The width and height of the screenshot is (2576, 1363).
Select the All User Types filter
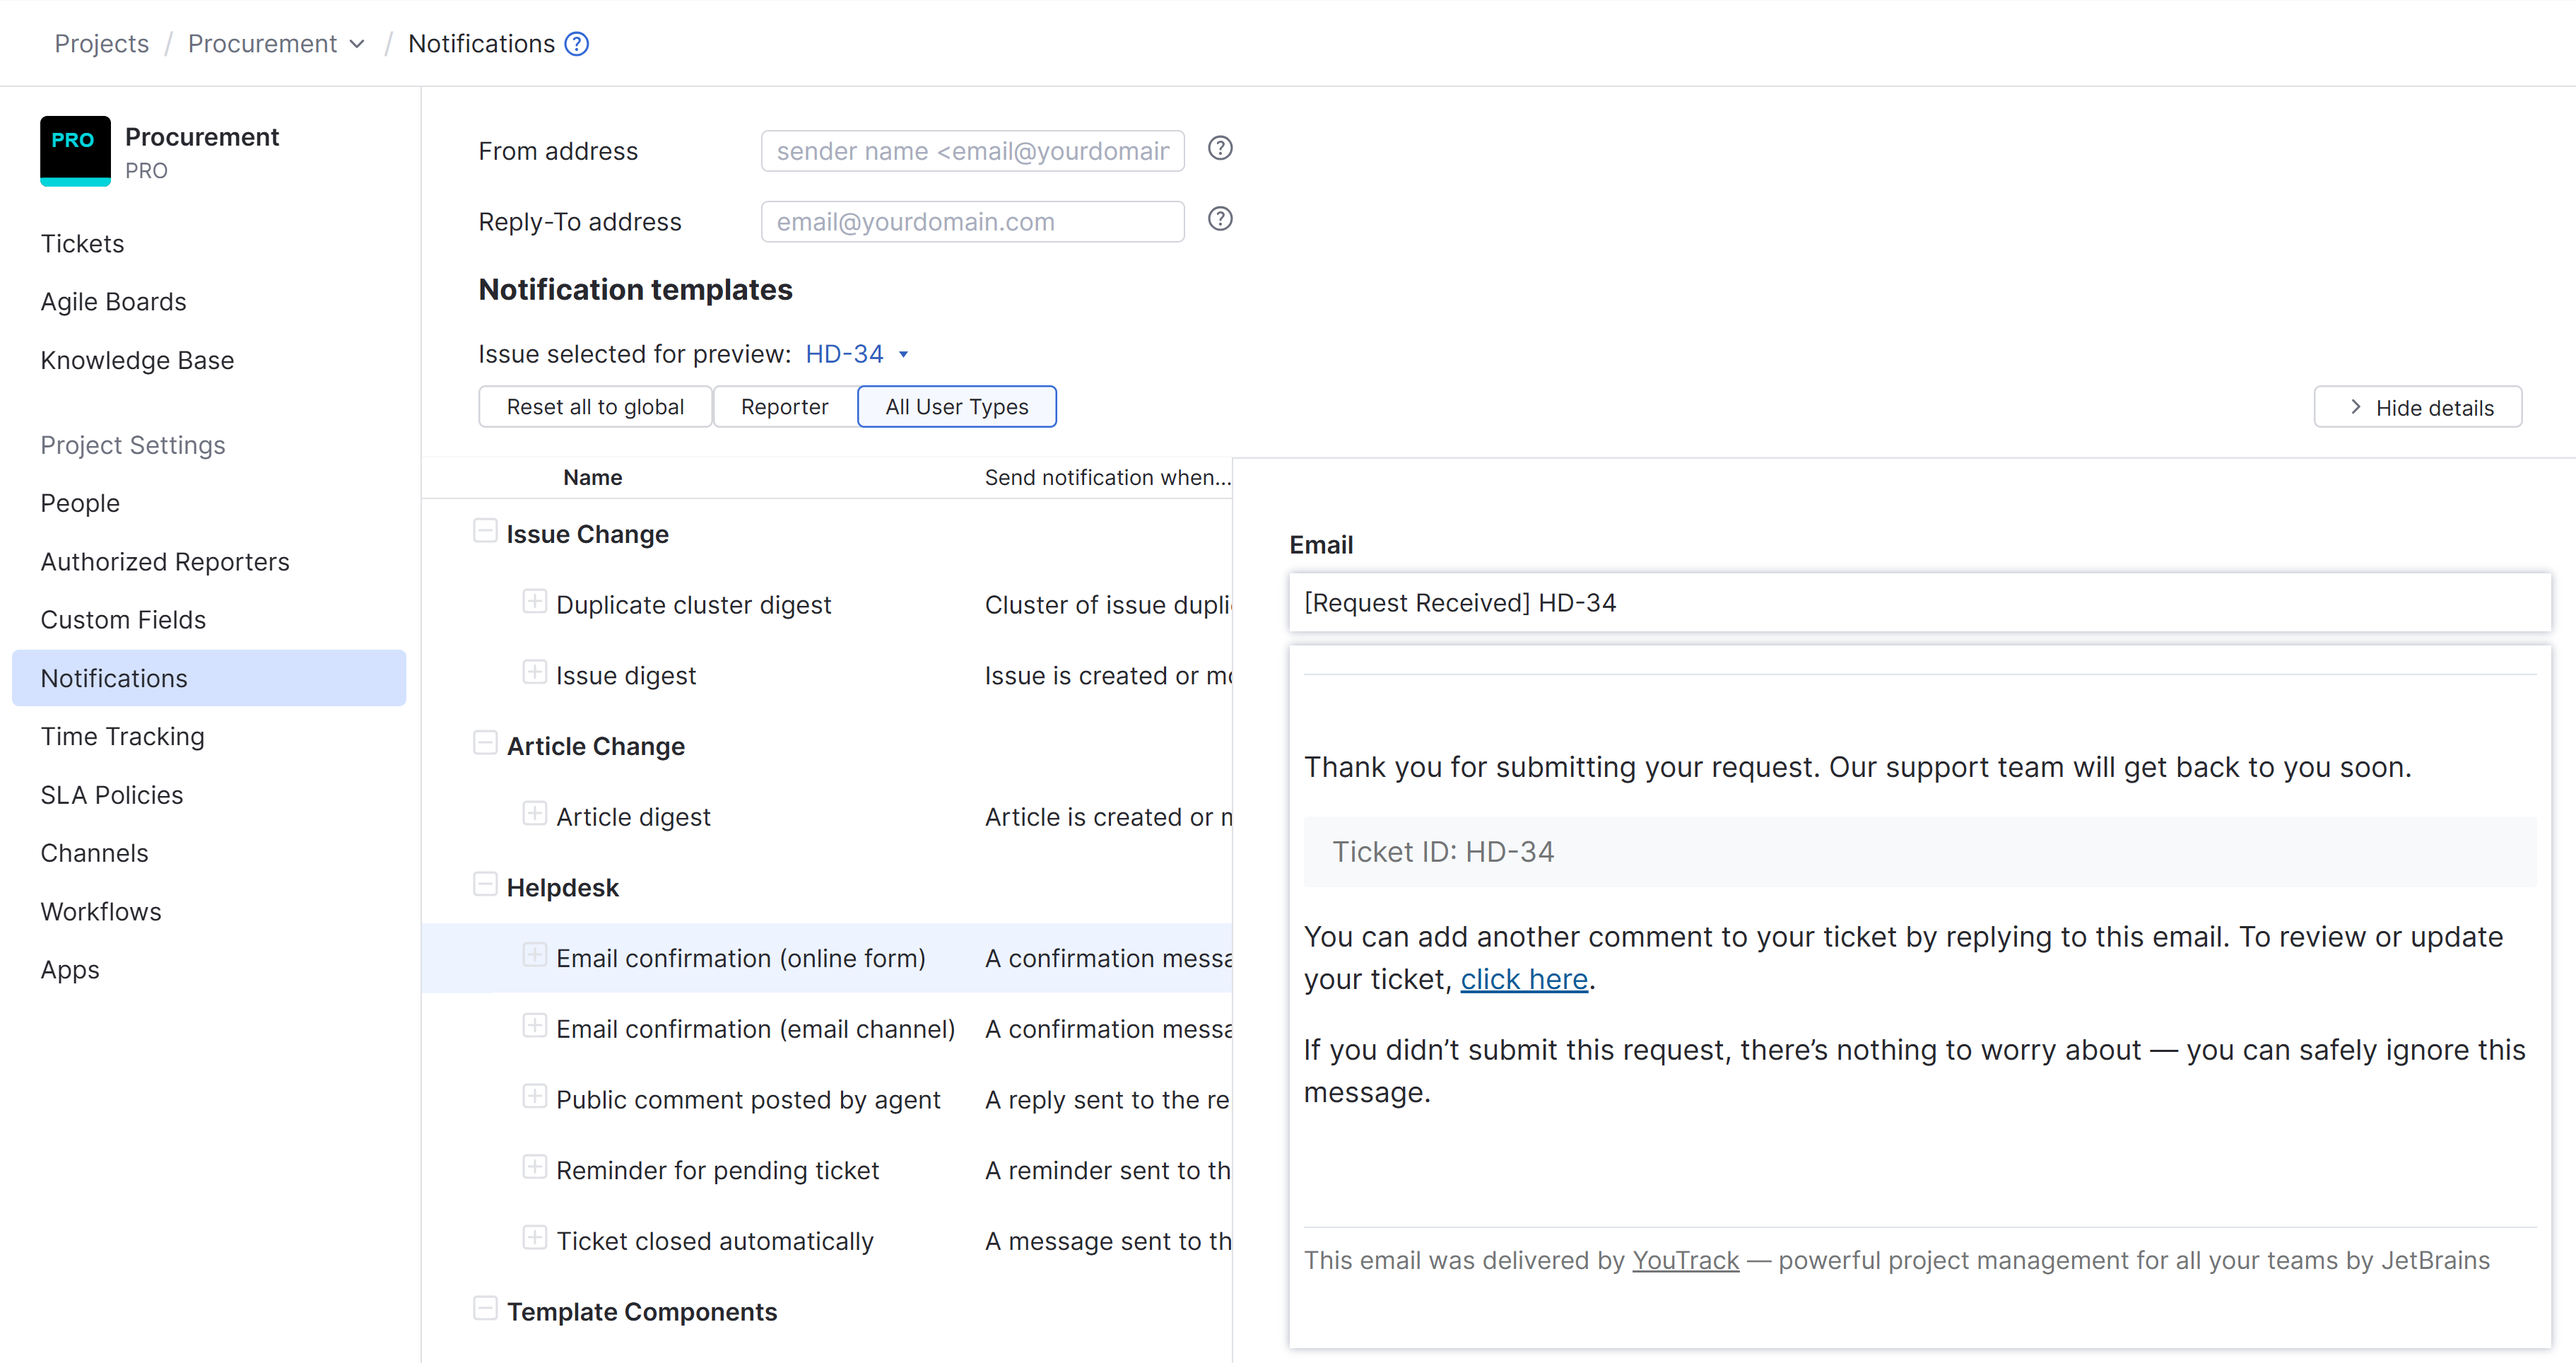956,407
